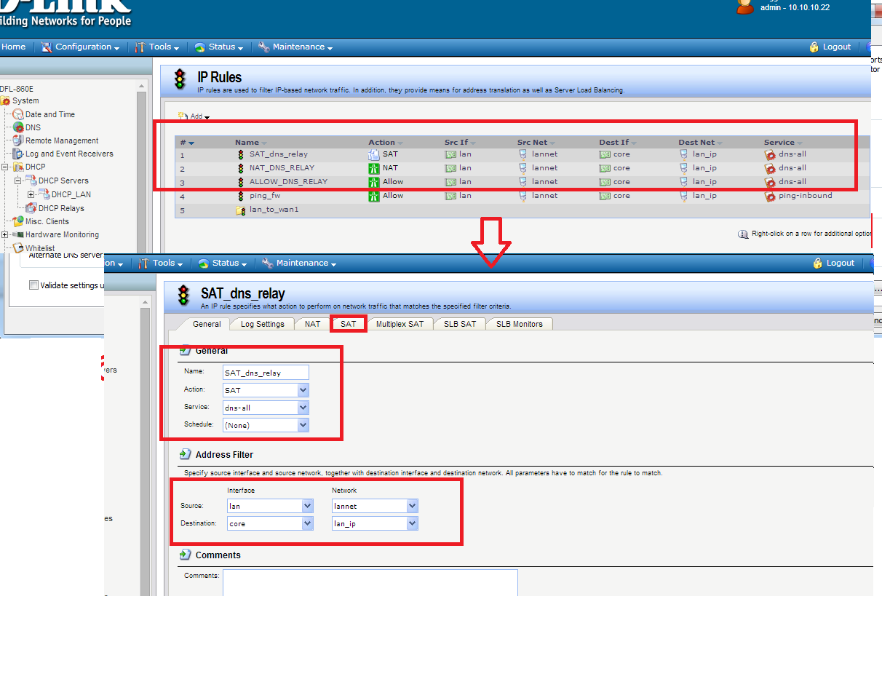This screenshot has width=882, height=690.
Task: Open the Configuration menu
Action: click(x=80, y=47)
